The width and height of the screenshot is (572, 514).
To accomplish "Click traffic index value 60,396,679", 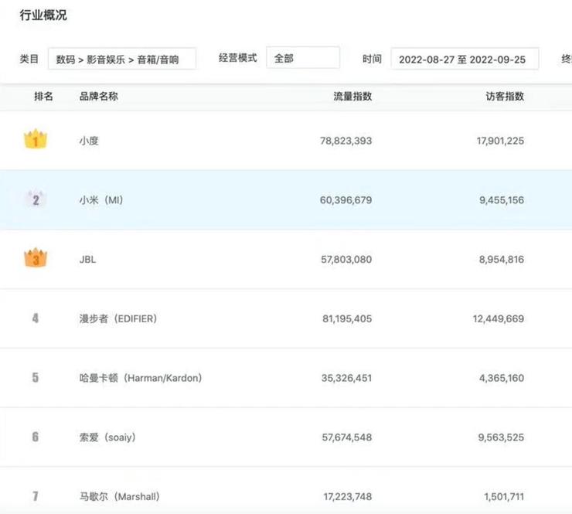I will pos(346,200).
